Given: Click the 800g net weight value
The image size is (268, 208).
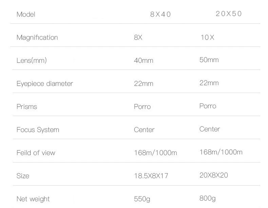Looking at the screenshot, I should tap(208, 198).
